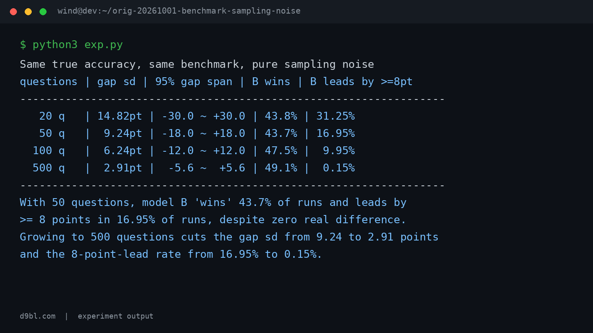Click the 'd9bl.com' footer text
This screenshot has height=333, width=593.
(37, 316)
